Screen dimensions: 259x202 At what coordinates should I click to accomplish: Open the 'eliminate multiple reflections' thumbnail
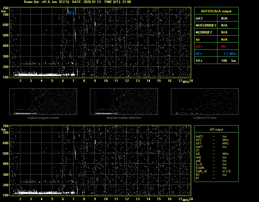pos(124,101)
